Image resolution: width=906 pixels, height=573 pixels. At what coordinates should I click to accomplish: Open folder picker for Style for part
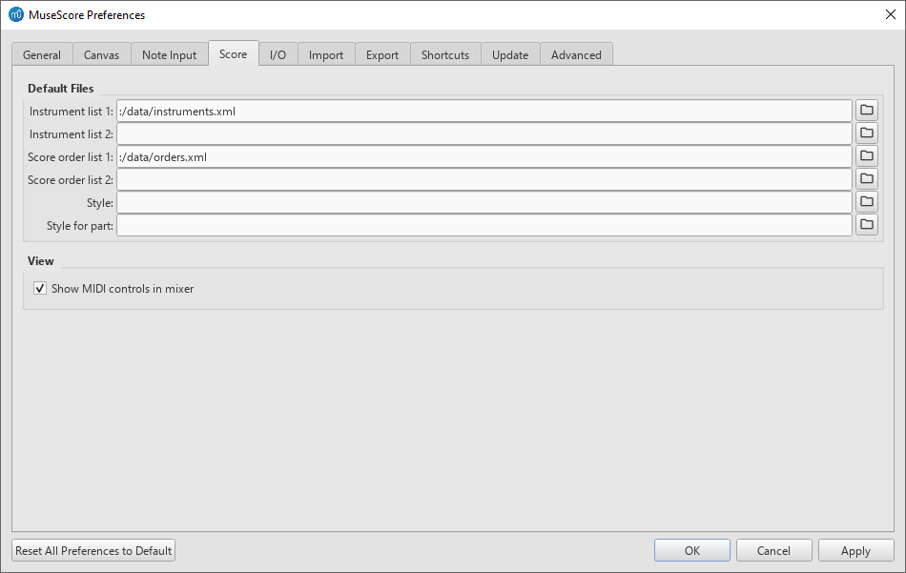[866, 225]
